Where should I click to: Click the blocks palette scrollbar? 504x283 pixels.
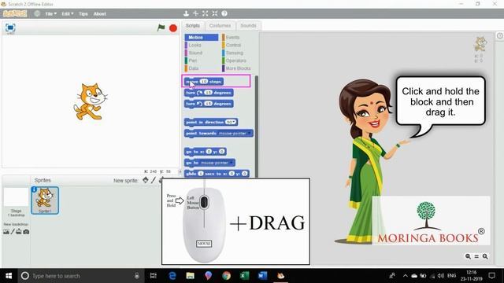[x=256, y=126]
